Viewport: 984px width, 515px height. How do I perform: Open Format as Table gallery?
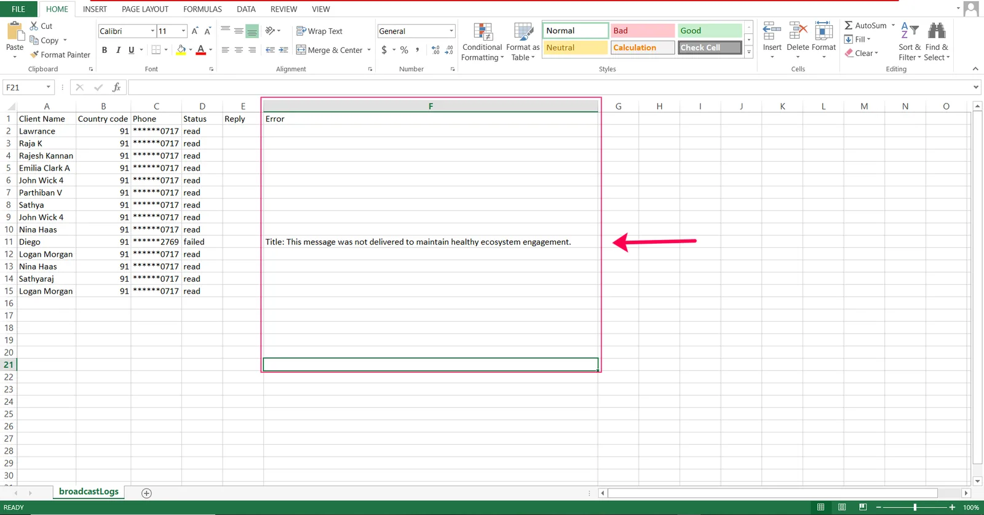tap(523, 42)
